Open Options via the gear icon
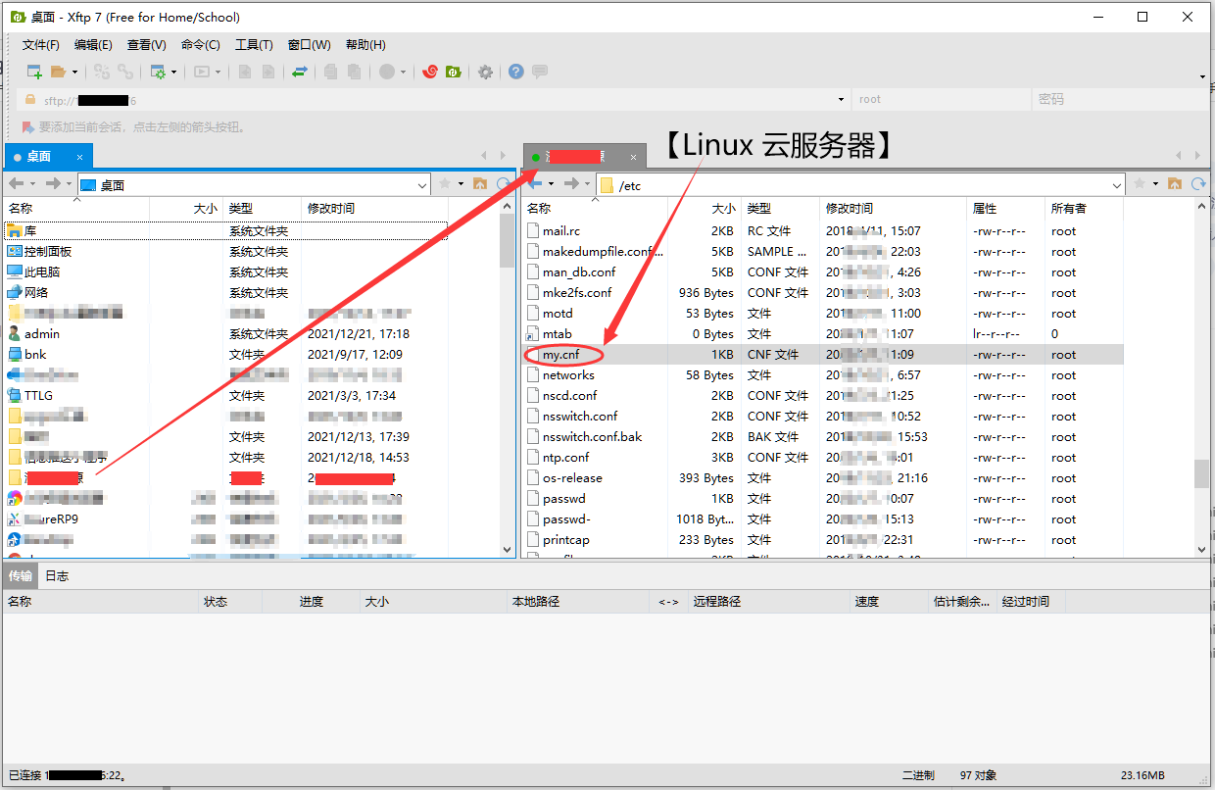1215x790 pixels. pyautogui.click(x=485, y=72)
